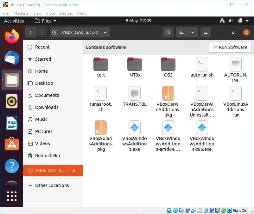Screen dimensions: 254x214
Task: Open Documents in sidebar
Action: [x=53, y=95]
